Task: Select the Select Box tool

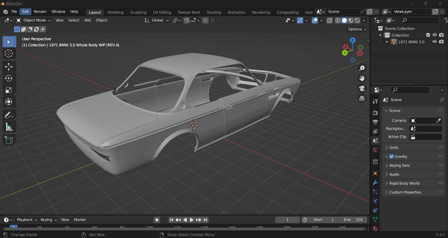Action: pyautogui.click(x=9, y=42)
